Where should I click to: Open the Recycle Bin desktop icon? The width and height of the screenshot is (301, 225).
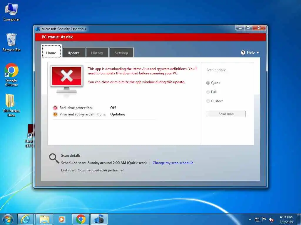click(x=11, y=42)
